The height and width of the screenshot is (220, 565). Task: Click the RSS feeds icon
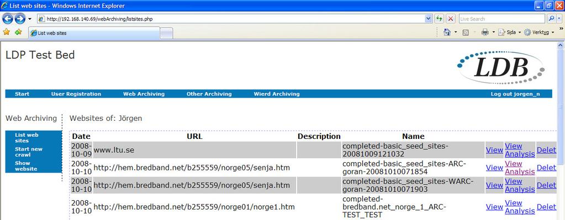pos(466,33)
